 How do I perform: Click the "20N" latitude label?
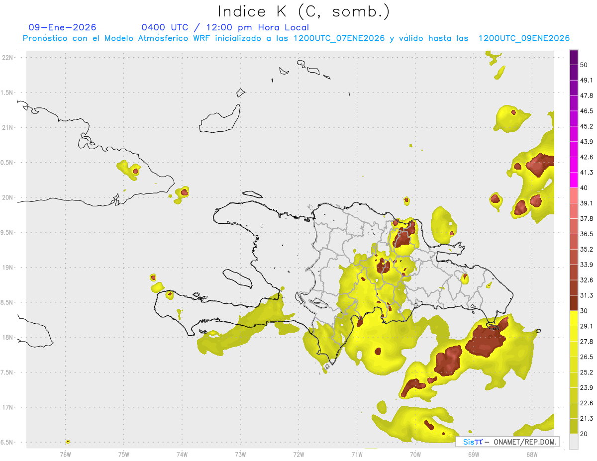pos(8,197)
